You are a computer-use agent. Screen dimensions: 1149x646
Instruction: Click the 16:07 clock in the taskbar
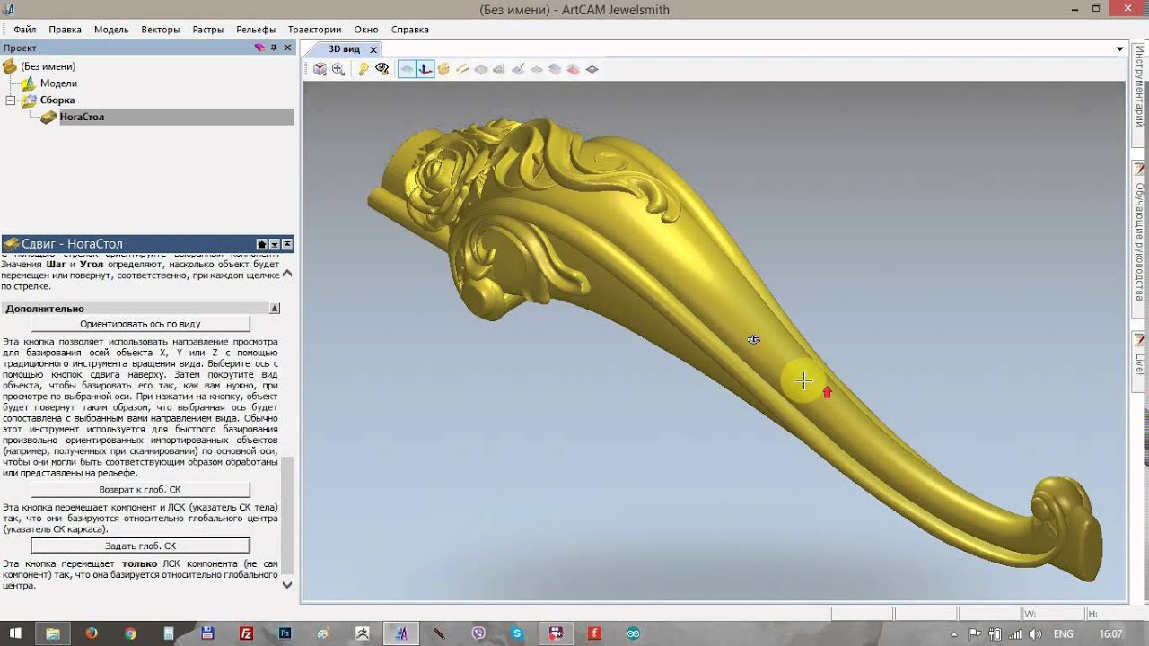coord(1111,634)
